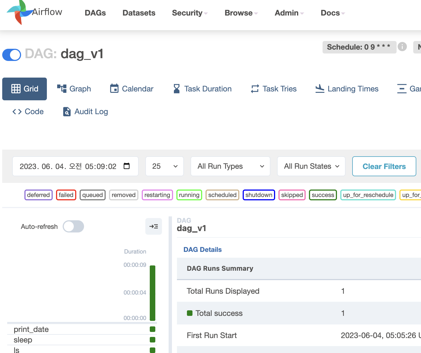Click the Total Runs Displayed row label
Image resolution: width=421 pixels, height=353 pixels.
(x=223, y=291)
